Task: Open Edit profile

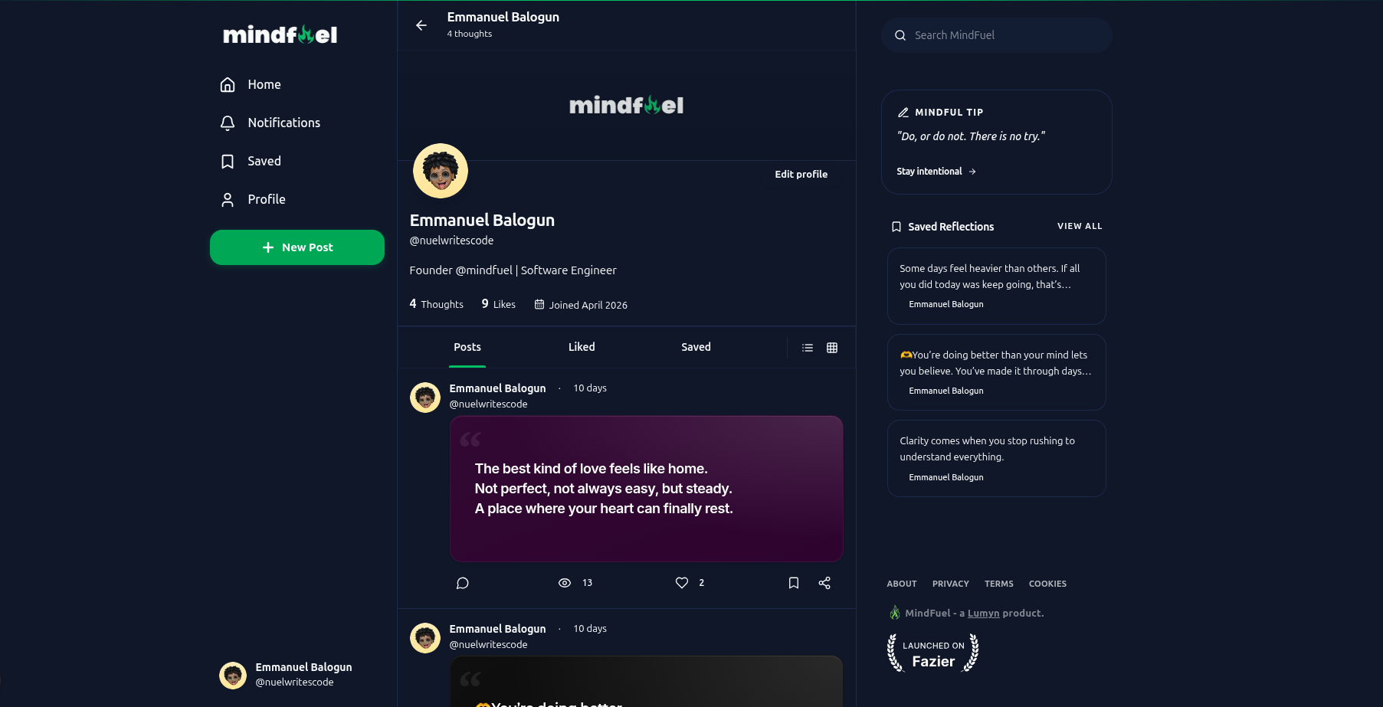Action: (x=801, y=174)
